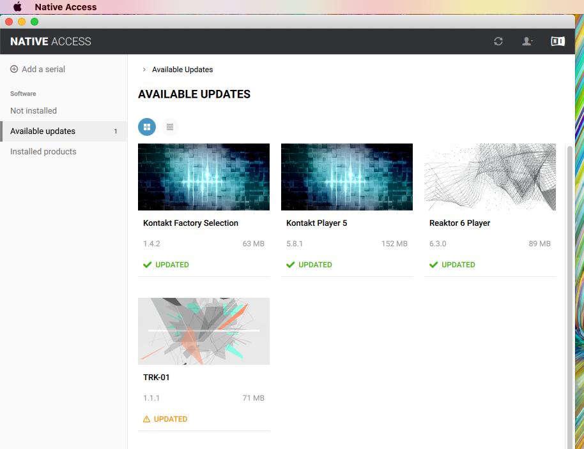Click green checkmark under Kontakt Factory Selection

click(x=148, y=265)
